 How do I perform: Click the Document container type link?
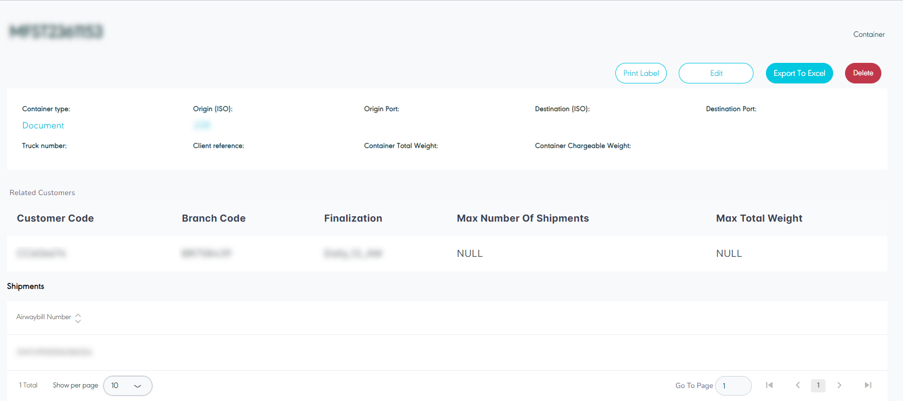(43, 126)
